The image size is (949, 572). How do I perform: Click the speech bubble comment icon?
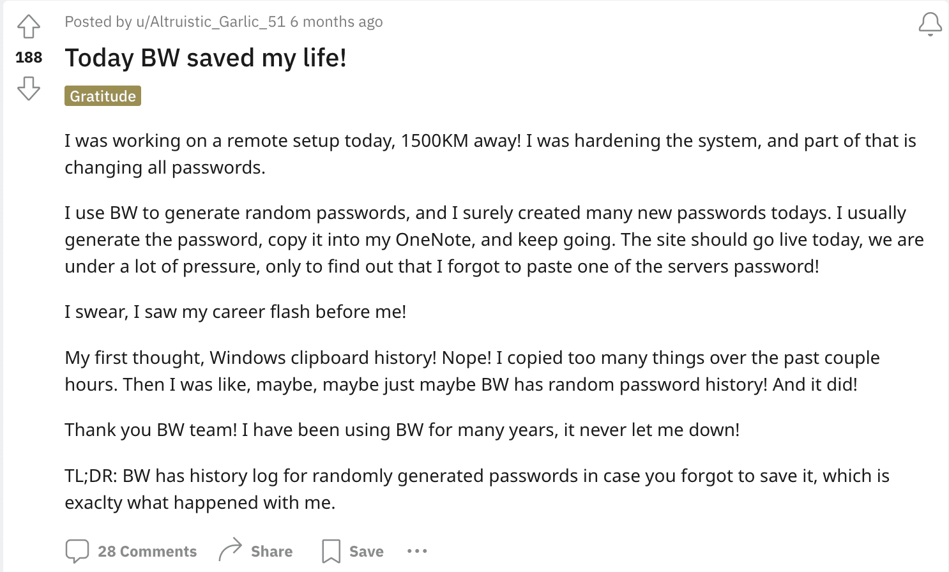coord(77,550)
